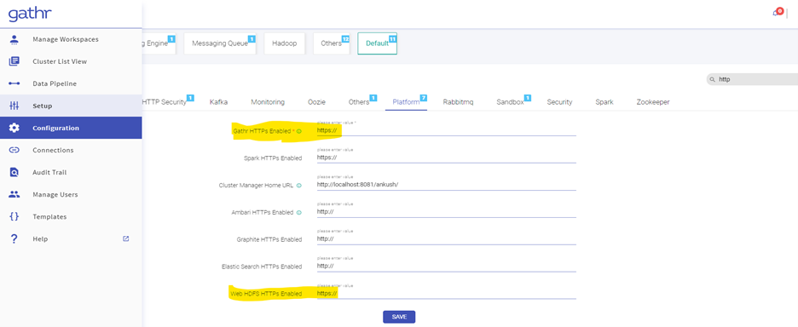Click the Setup sliders icon
This screenshot has width=798, height=327.
click(x=14, y=106)
